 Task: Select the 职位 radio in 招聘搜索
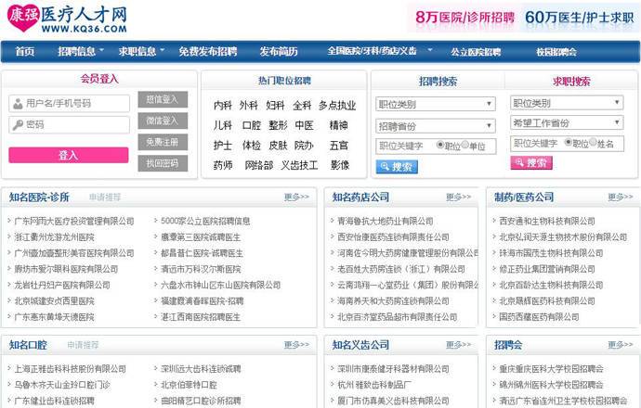click(439, 146)
